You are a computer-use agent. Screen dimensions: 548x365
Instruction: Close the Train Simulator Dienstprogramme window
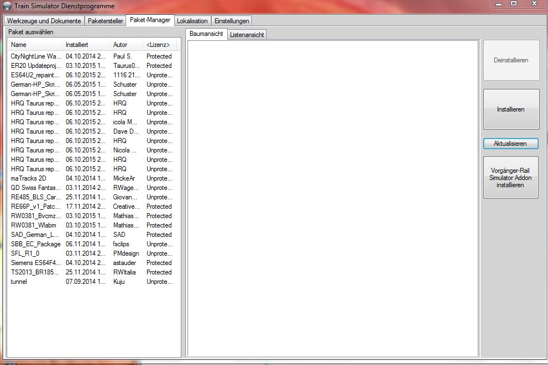point(534,4)
